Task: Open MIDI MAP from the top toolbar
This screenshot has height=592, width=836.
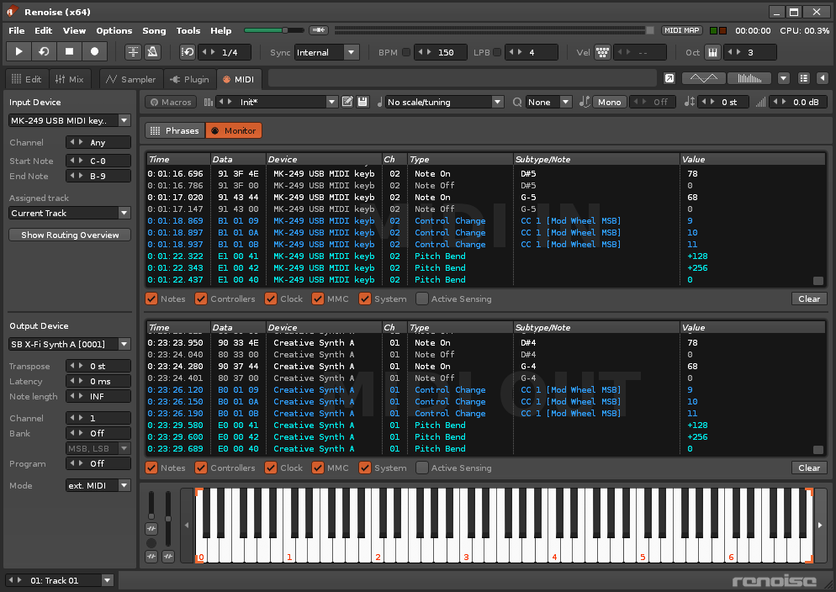Action: coord(681,30)
